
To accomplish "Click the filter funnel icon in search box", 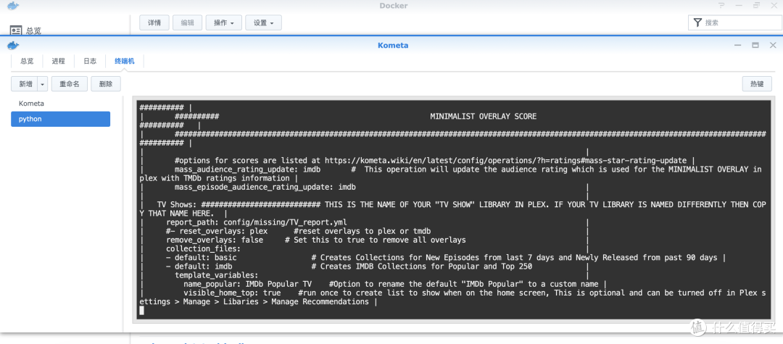I will click(x=697, y=22).
